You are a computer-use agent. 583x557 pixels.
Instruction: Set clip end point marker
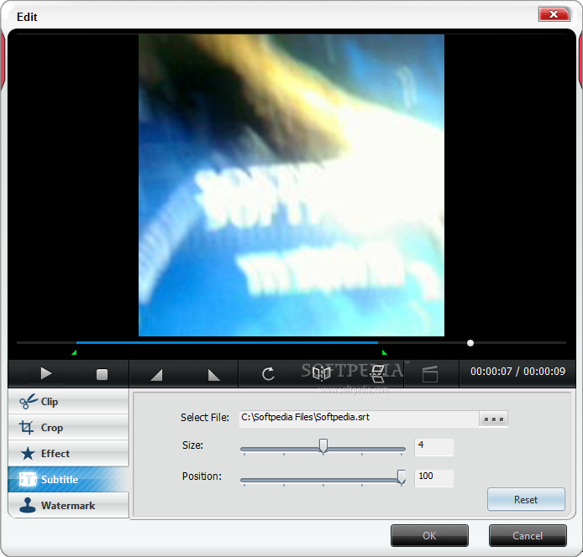tap(213, 375)
